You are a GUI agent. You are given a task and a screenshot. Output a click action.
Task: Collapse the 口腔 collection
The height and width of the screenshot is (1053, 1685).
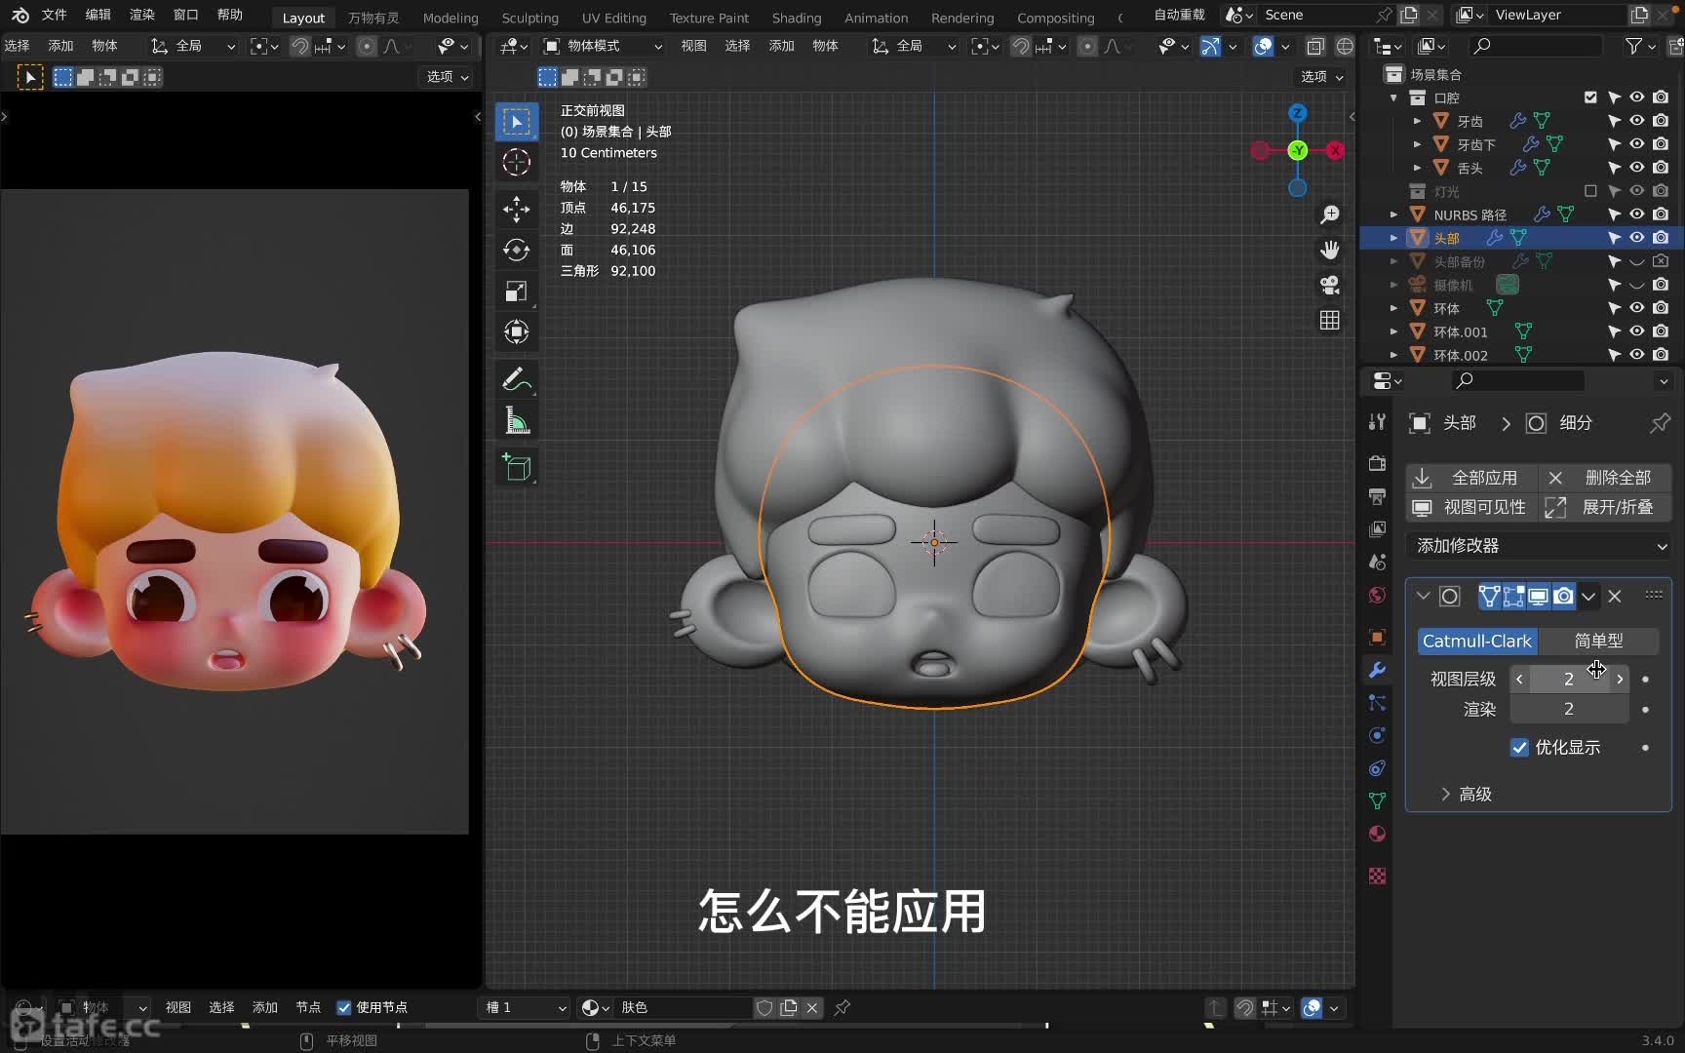click(1393, 97)
